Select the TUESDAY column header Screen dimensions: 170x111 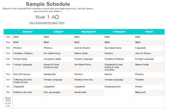58,32
